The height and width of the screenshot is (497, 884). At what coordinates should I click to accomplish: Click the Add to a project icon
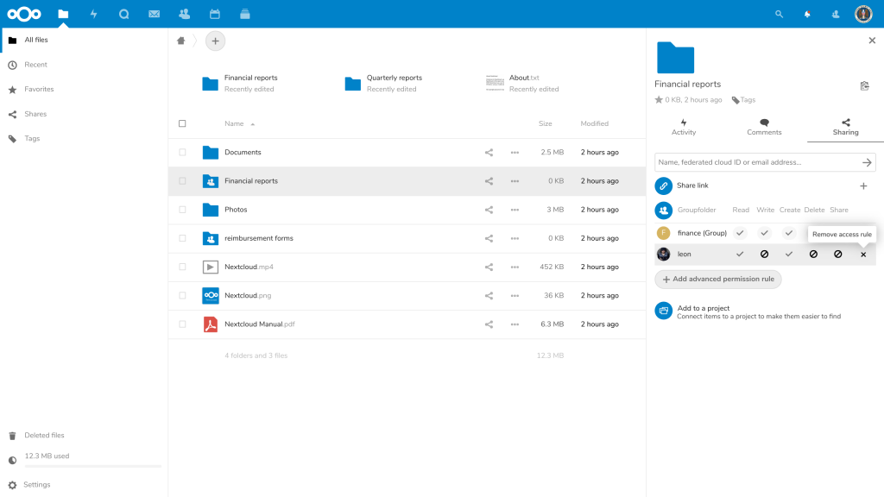[663, 310]
